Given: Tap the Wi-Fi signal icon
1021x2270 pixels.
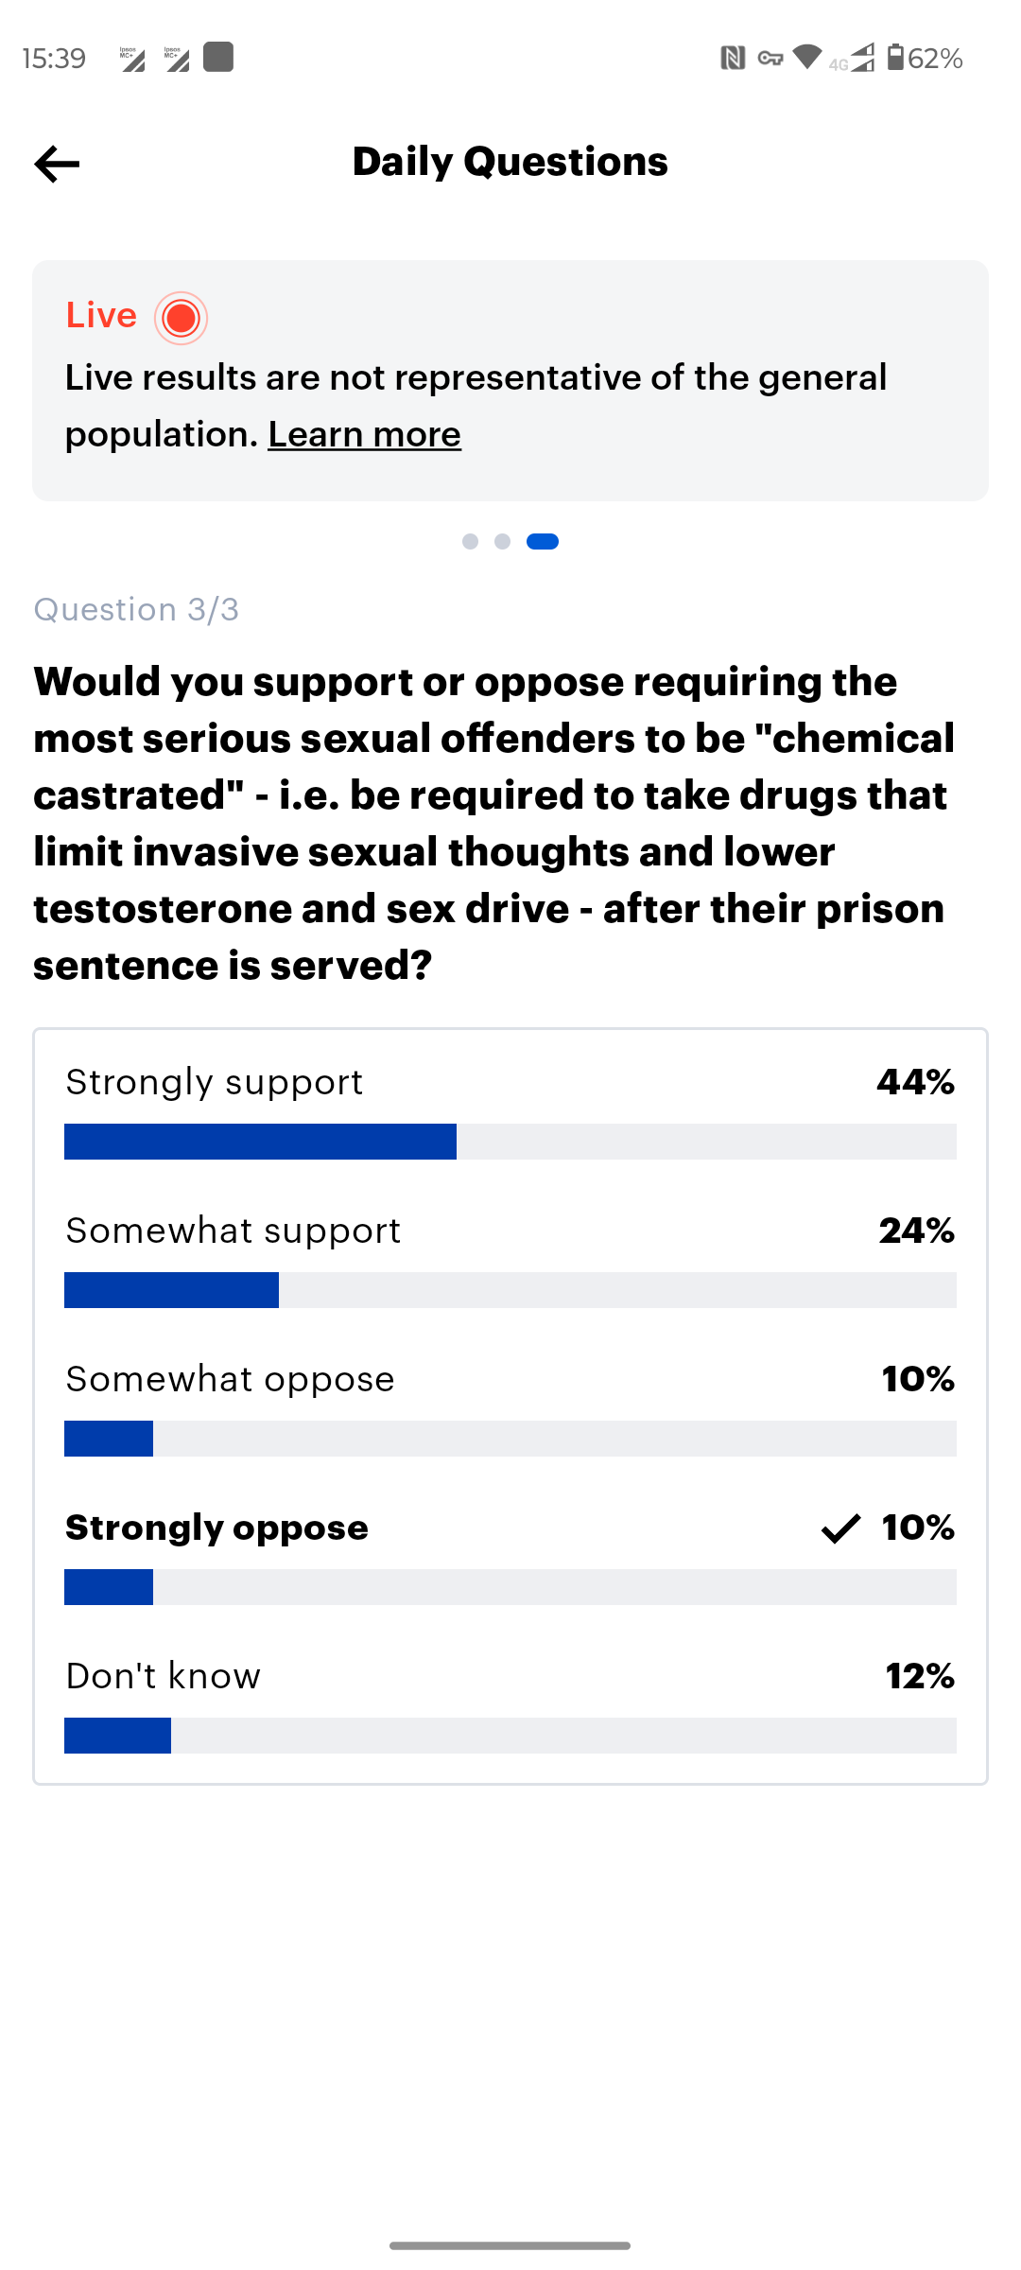Looking at the screenshot, I should (x=807, y=58).
